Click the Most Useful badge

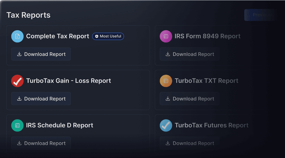(108, 36)
